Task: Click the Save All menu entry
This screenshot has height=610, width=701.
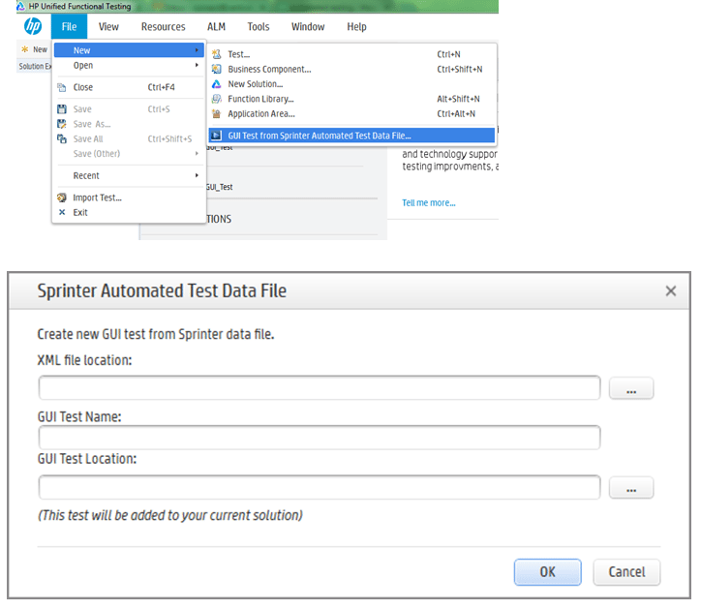Action: 129,138
